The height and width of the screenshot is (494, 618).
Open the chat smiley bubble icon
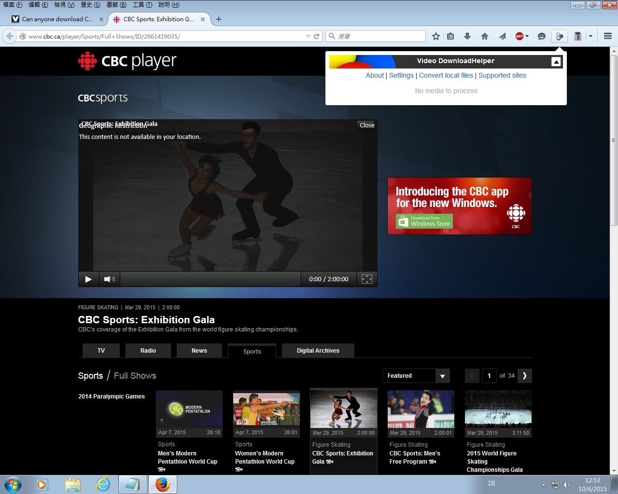(542, 36)
